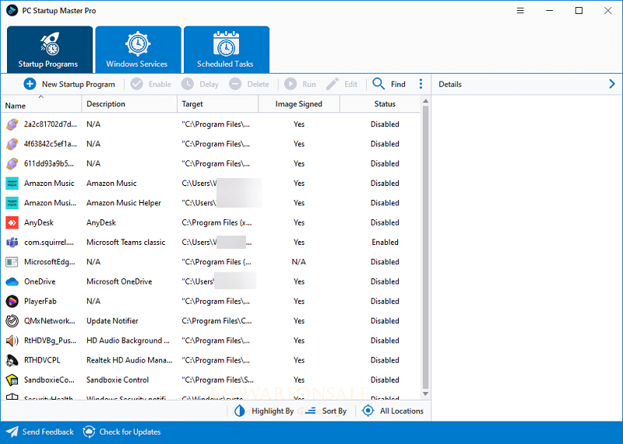This screenshot has height=444, width=623.
Task: Click the MicrosoftEdge entry icon
Action: click(x=12, y=262)
